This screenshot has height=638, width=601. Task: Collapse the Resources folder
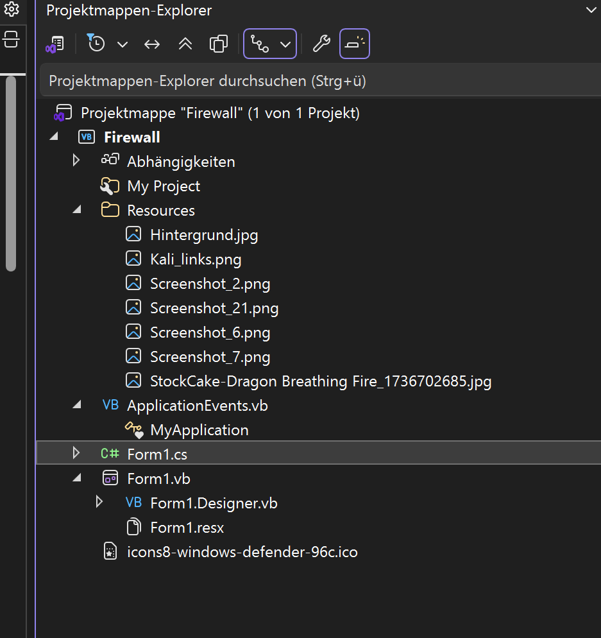coord(77,209)
